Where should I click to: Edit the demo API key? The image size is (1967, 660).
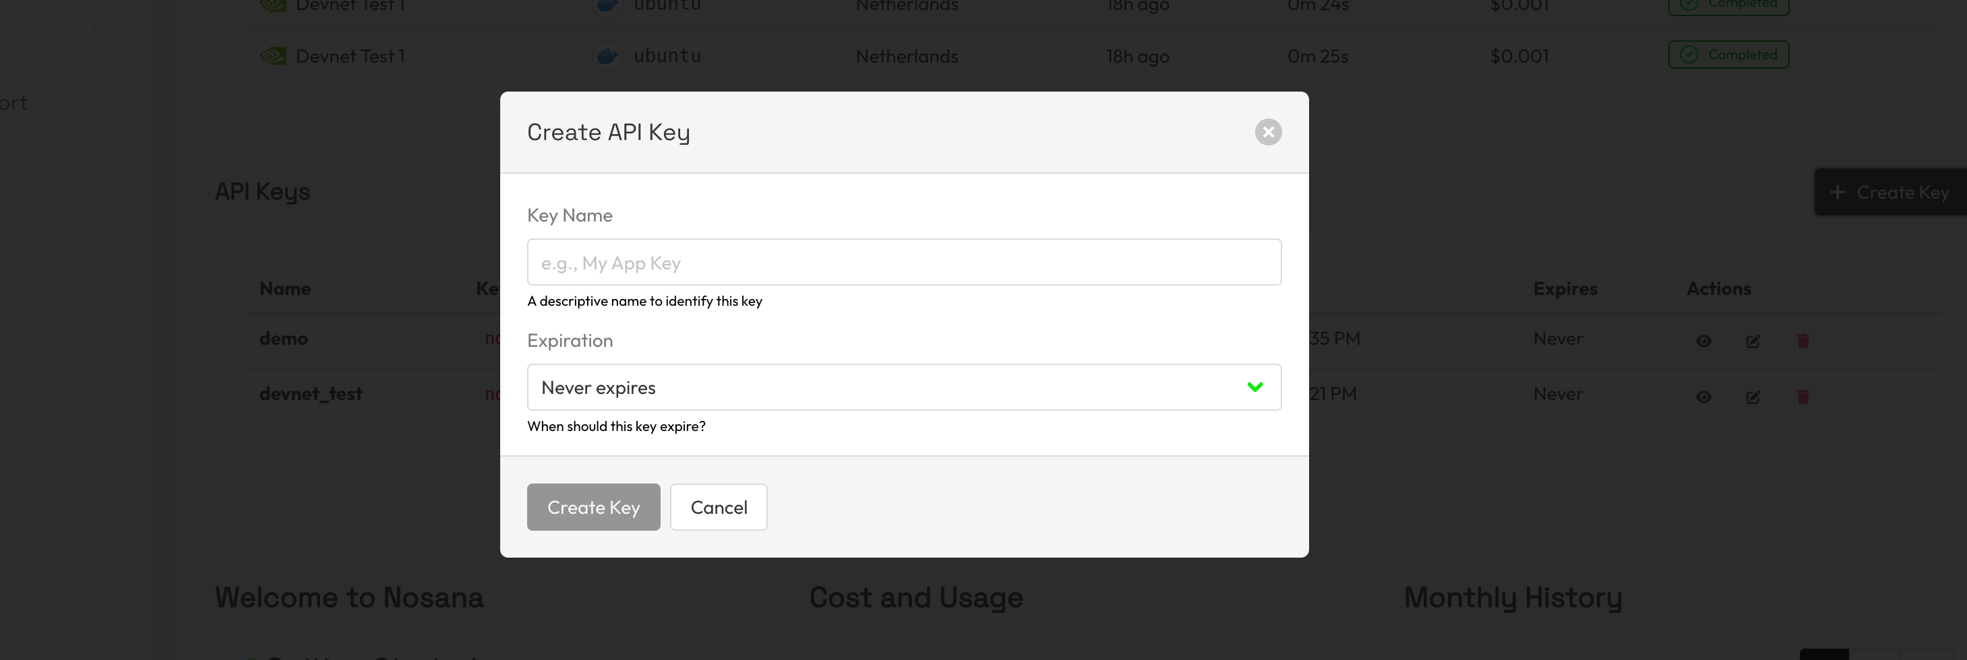point(1753,341)
